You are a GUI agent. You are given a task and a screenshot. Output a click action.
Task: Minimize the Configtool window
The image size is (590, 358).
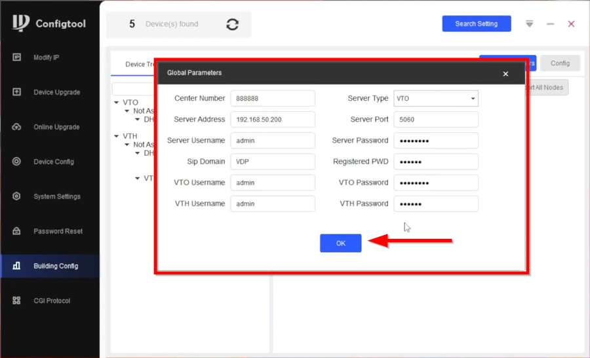click(551, 24)
